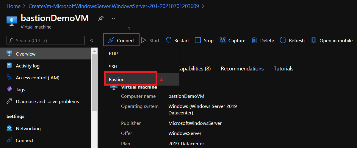Click the Windows Server 2019 Datacenter value
The width and height of the screenshot is (357, 148).
[x=203, y=110]
